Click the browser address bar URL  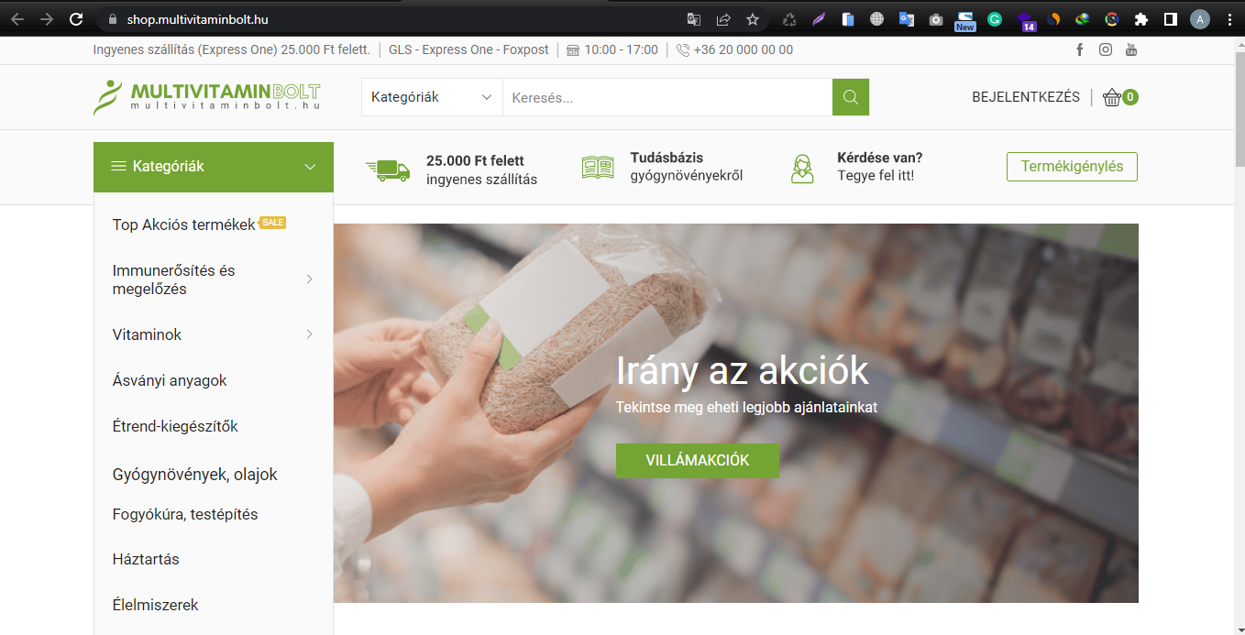(197, 18)
